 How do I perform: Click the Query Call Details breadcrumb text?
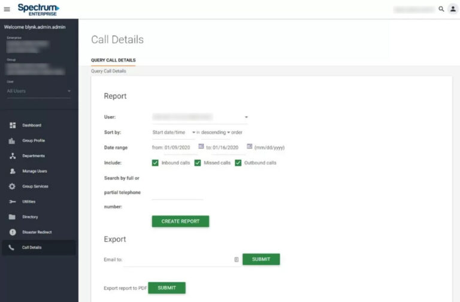108,71
